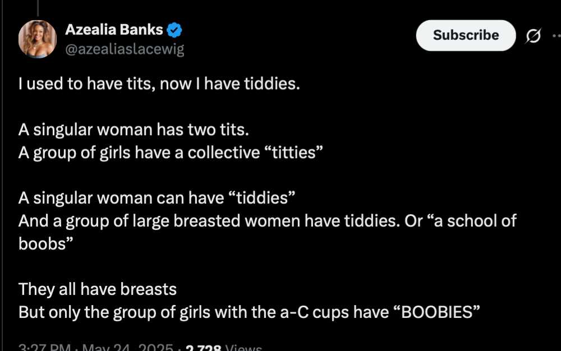Click the text 'A group of girls have a collective'
This screenshot has width=561, height=351.
click(x=139, y=153)
